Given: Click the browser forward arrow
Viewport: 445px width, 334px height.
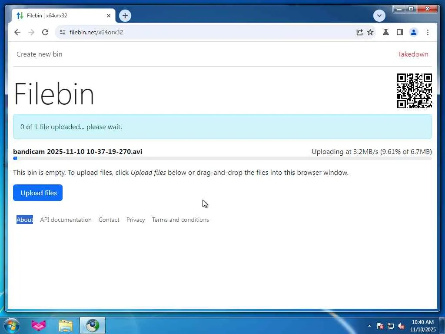Looking at the screenshot, I should pyautogui.click(x=31, y=32).
